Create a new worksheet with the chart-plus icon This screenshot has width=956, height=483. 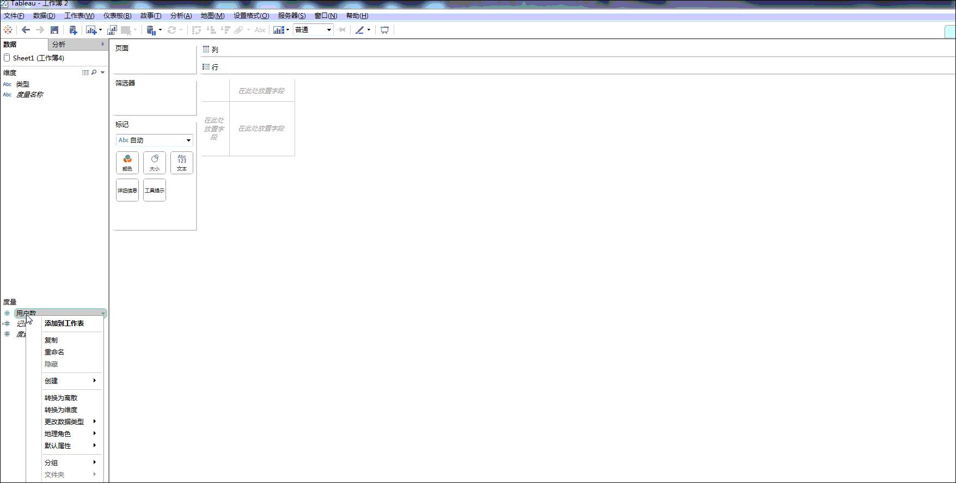point(91,30)
